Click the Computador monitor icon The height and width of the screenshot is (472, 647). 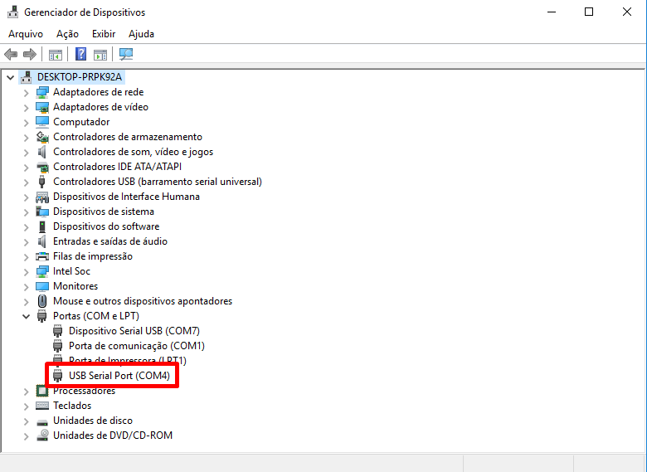point(42,122)
